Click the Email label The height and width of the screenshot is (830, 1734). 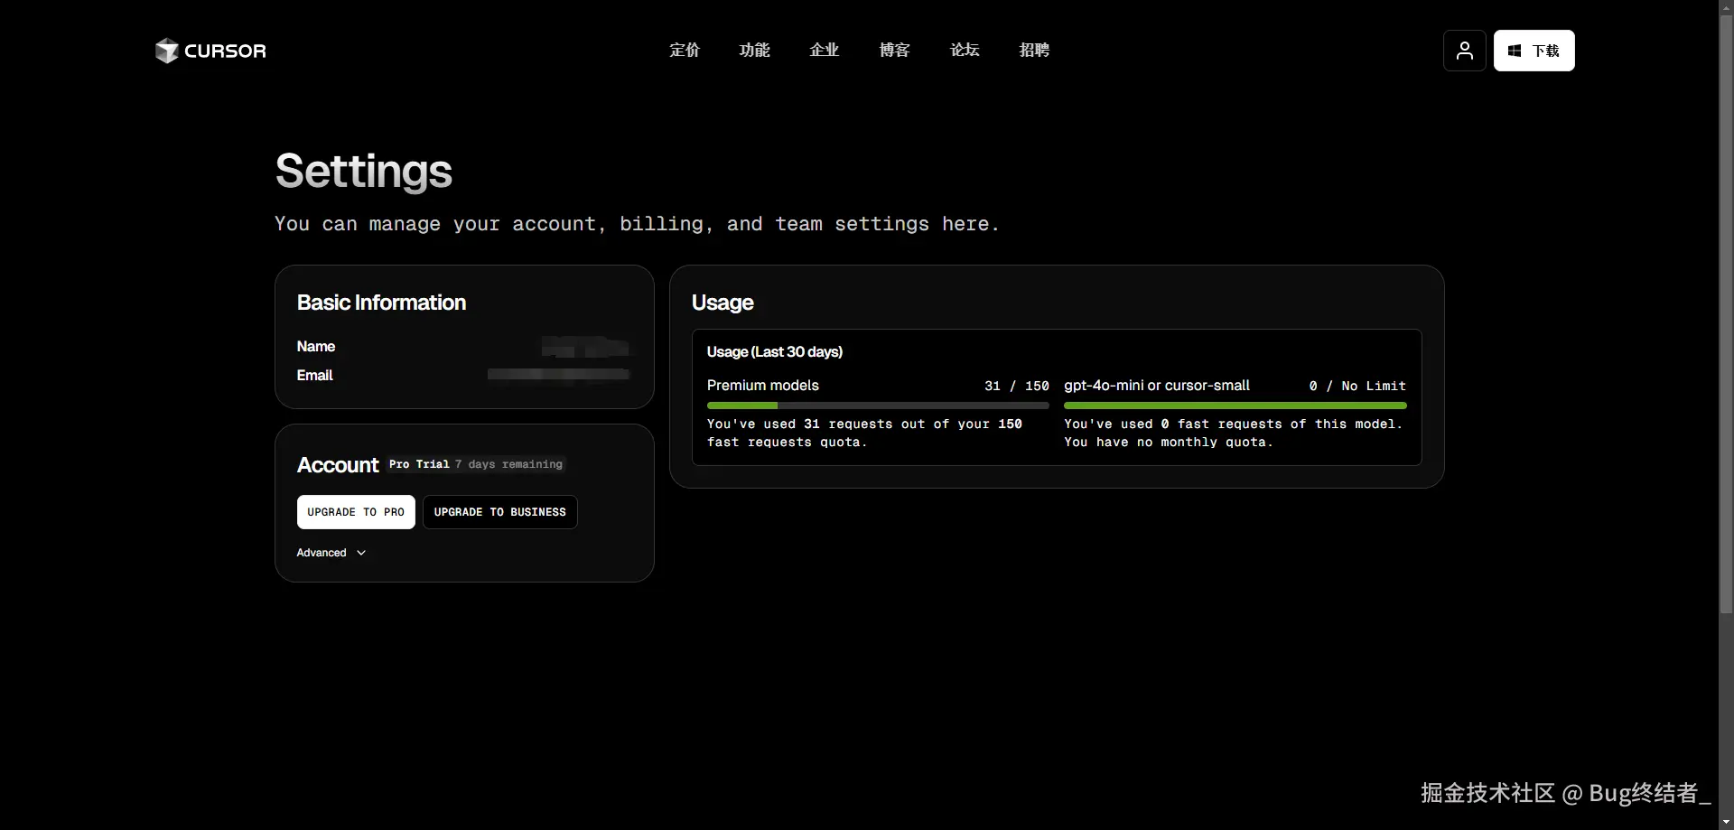tap(315, 376)
